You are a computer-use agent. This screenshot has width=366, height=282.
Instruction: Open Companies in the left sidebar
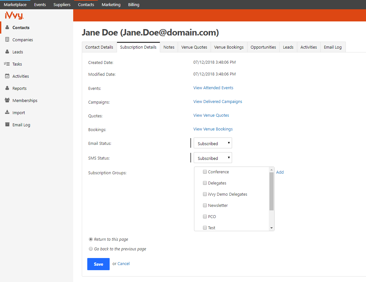(37, 40)
